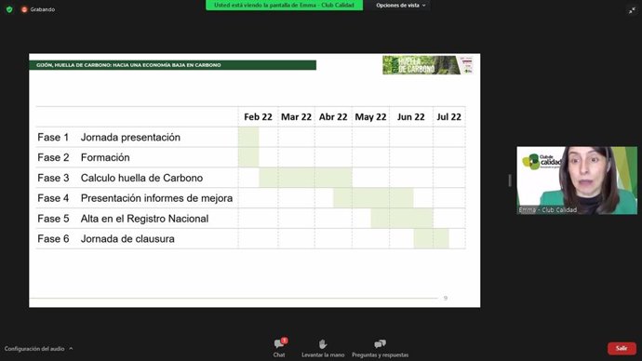
Task: Click the Huella de Carbono logo image
Action: point(427,65)
